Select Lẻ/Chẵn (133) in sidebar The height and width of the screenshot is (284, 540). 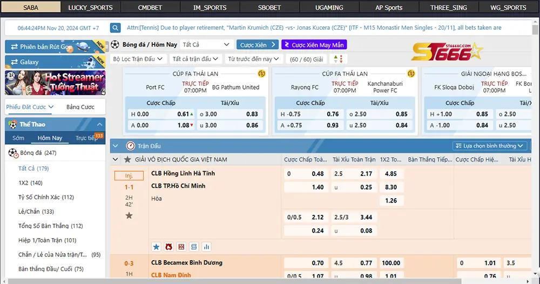tap(36, 211)
